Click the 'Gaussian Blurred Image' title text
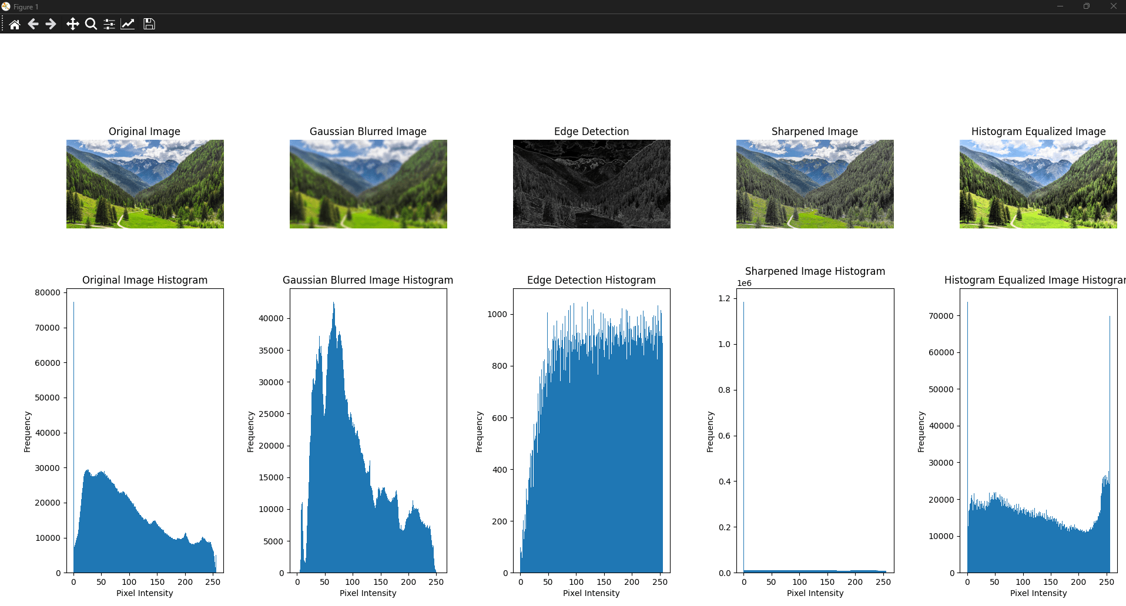The width and height of the screenshot is (1126, 606). [x=368, y=132]
